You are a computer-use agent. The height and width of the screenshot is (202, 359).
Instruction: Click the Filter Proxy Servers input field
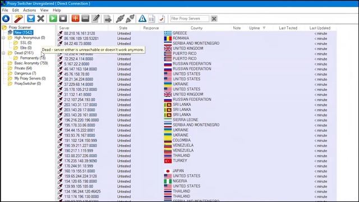point(190,19)
